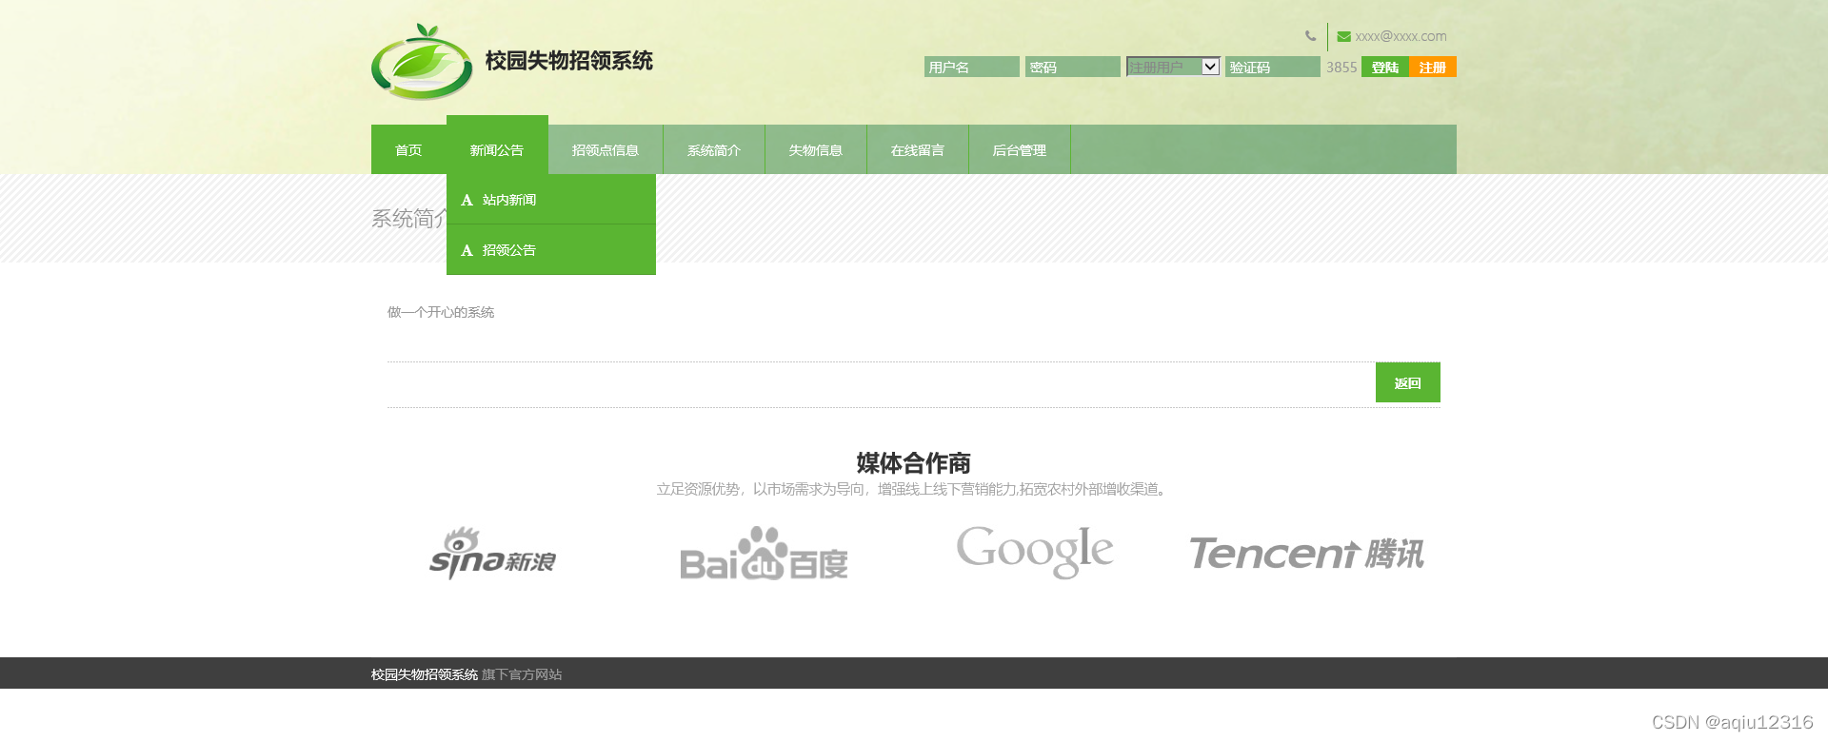This screenshot has height=741, width=1828.
Task: Open the Tencent 腾讯 partner logo
Action: point(1306,553)
